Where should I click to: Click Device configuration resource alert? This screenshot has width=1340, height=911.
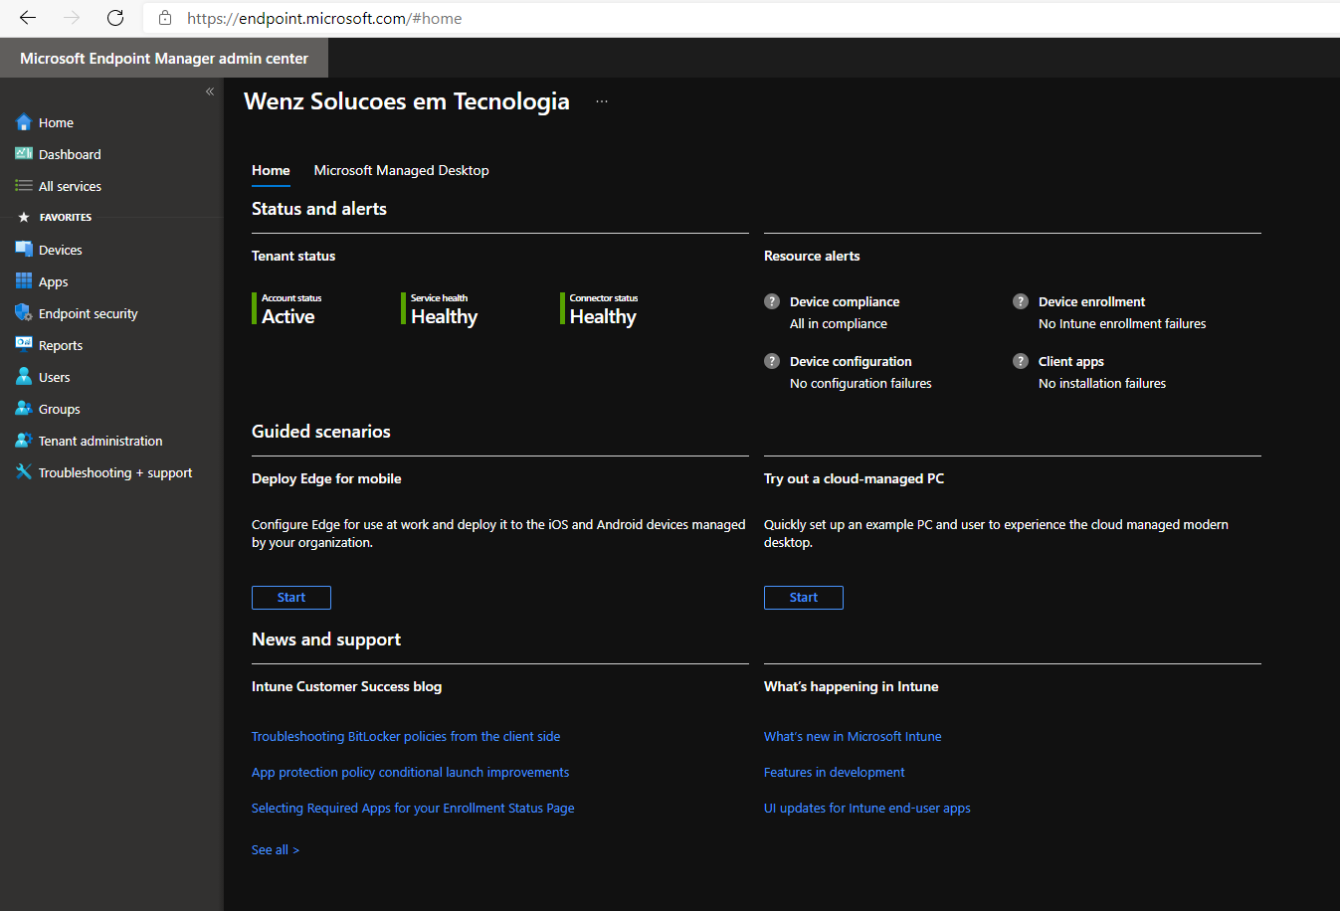click(851, 361)
